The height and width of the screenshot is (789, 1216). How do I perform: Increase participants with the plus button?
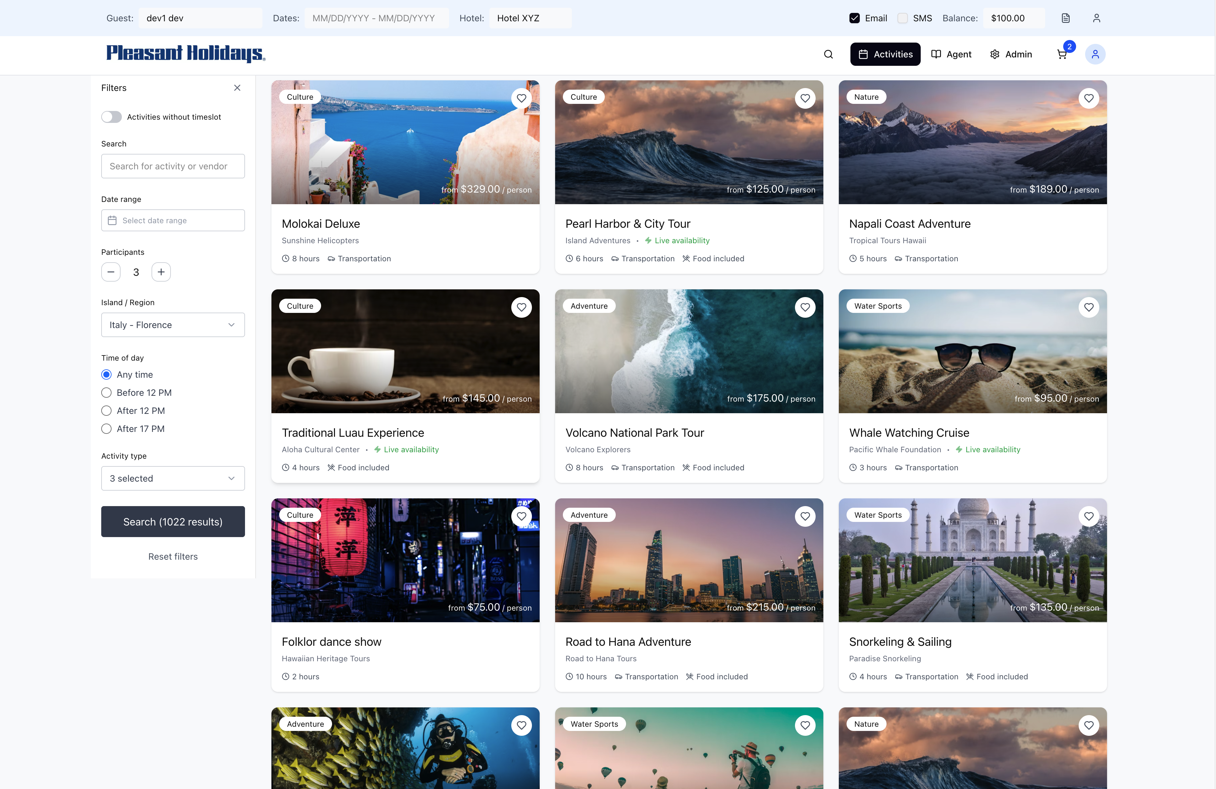161,272
